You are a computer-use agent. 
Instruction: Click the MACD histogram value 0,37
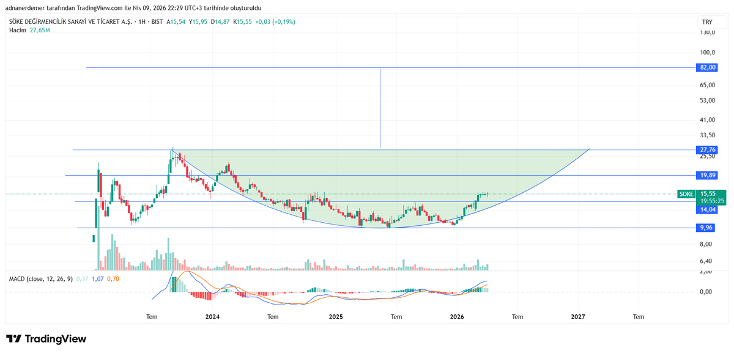[x=82, y=278]
